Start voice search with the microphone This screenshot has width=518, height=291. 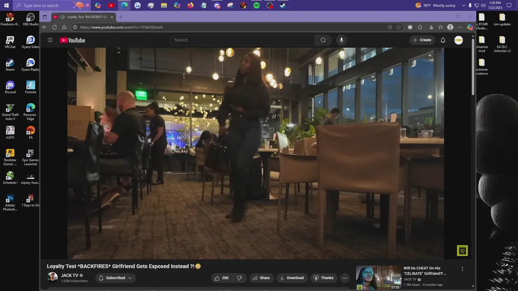point(342,40)
